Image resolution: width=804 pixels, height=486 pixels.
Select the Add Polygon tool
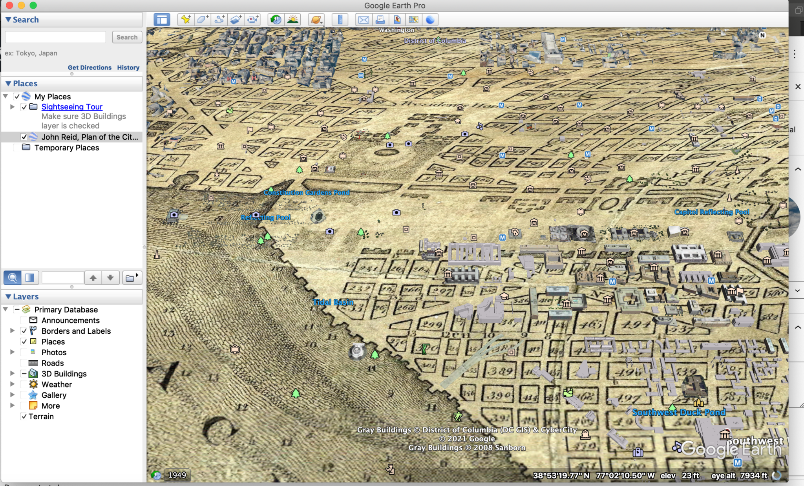click(x=203, y=19)
